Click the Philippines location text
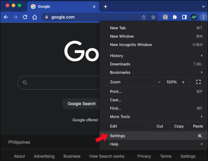Image resolution: width=208 pixels, height=161 pixels. click(x=19, y=142)
